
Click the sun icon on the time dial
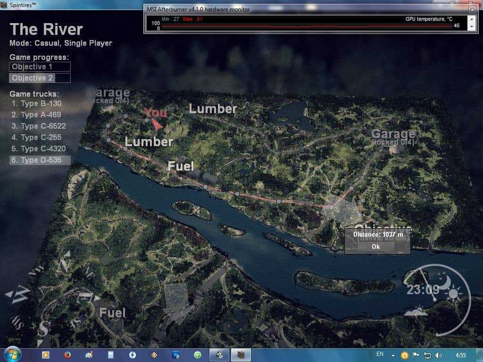click(453, 294)
